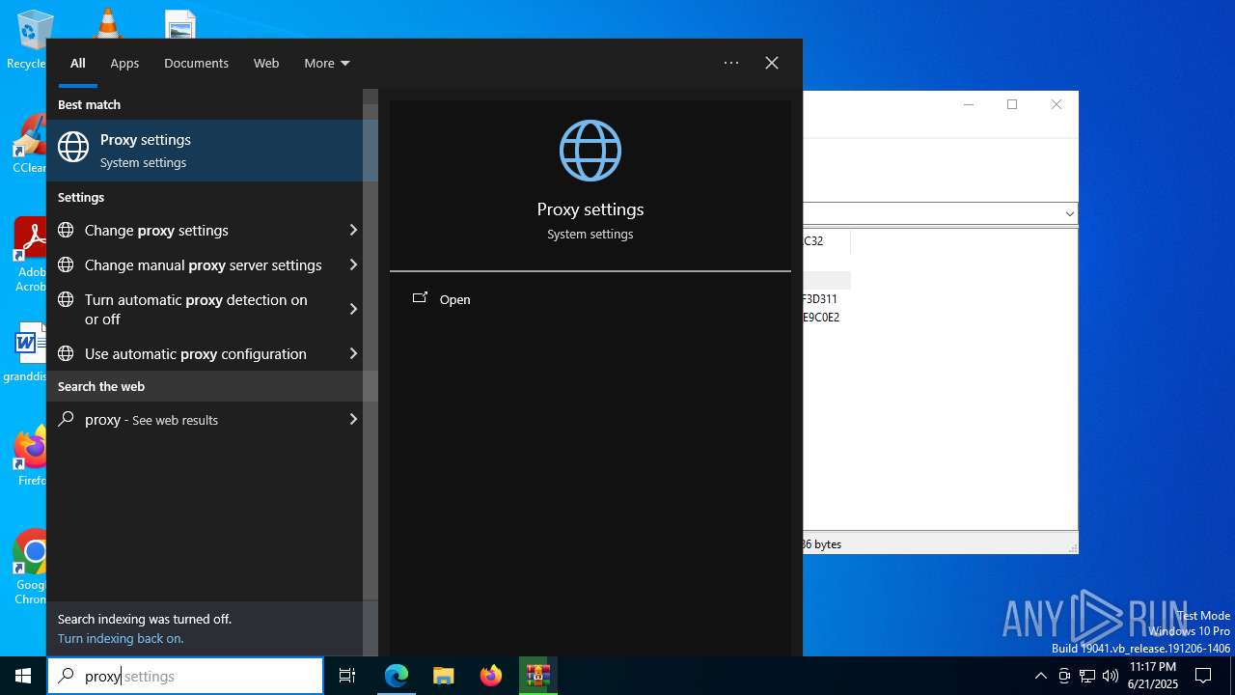Expand Change manual proxy server settings arrow
This screenshot has height=695, width=1235.
point(353,264)
